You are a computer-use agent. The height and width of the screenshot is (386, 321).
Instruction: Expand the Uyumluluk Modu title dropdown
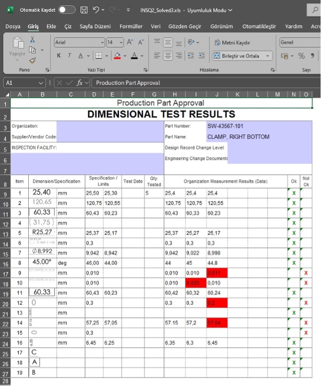pyautogui.click(x=230, y=10)
